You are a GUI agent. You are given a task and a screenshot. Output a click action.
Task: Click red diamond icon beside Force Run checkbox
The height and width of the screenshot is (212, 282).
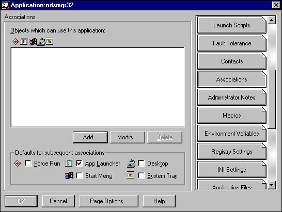click(x=18, y=164)
